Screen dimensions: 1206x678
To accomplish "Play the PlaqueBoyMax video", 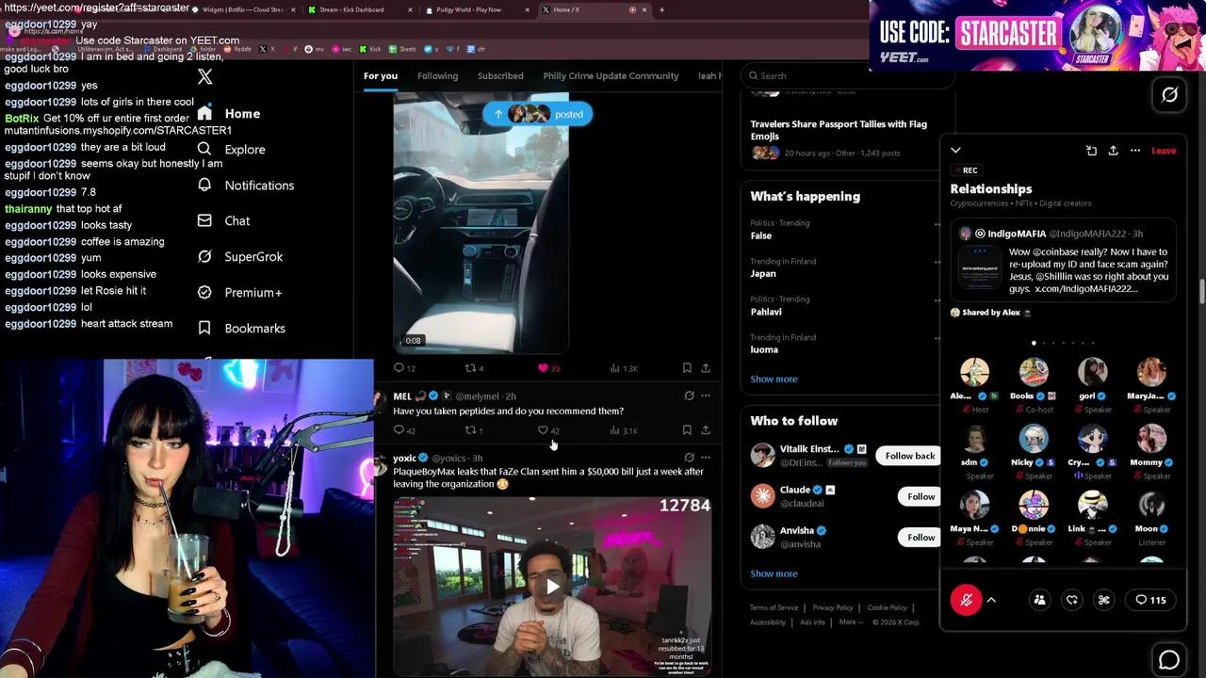I will click(552, 587).
